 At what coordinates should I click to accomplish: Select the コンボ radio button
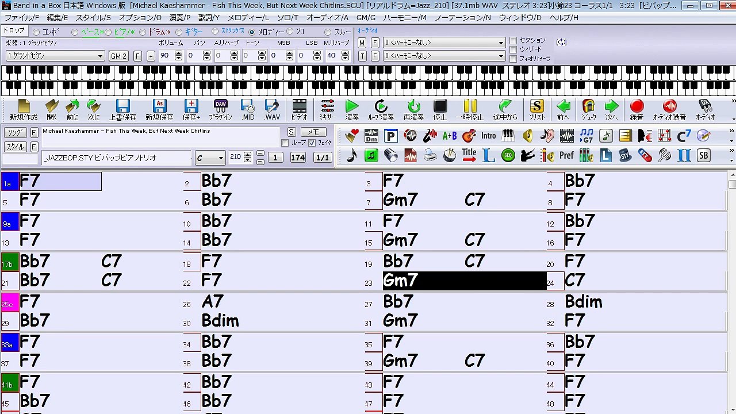(37, 32)
